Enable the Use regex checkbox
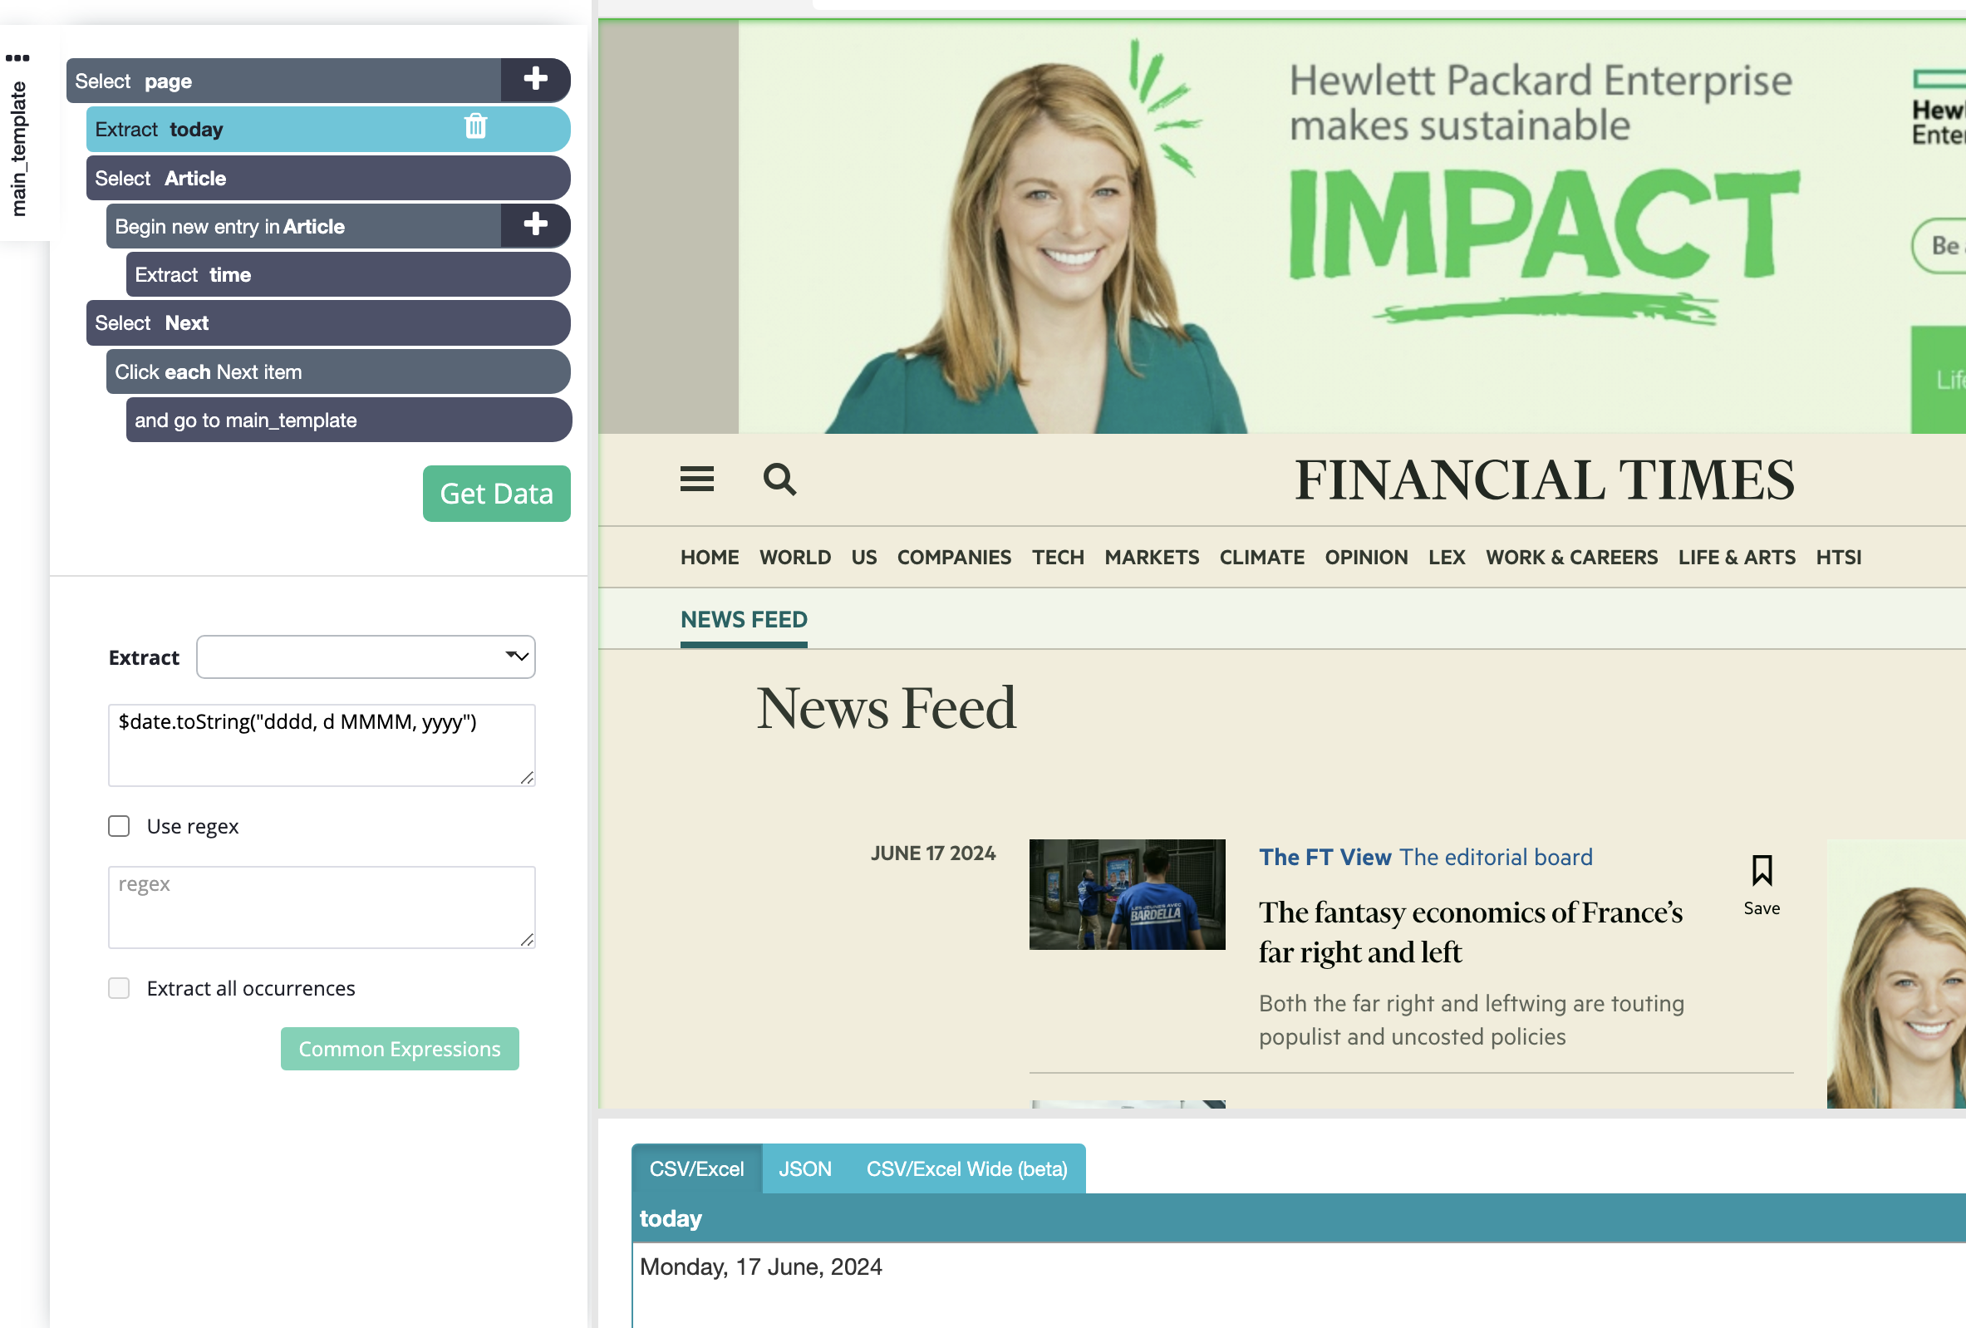The height and width of the screenshot is (1328, 1966). [x=120, y=825]
